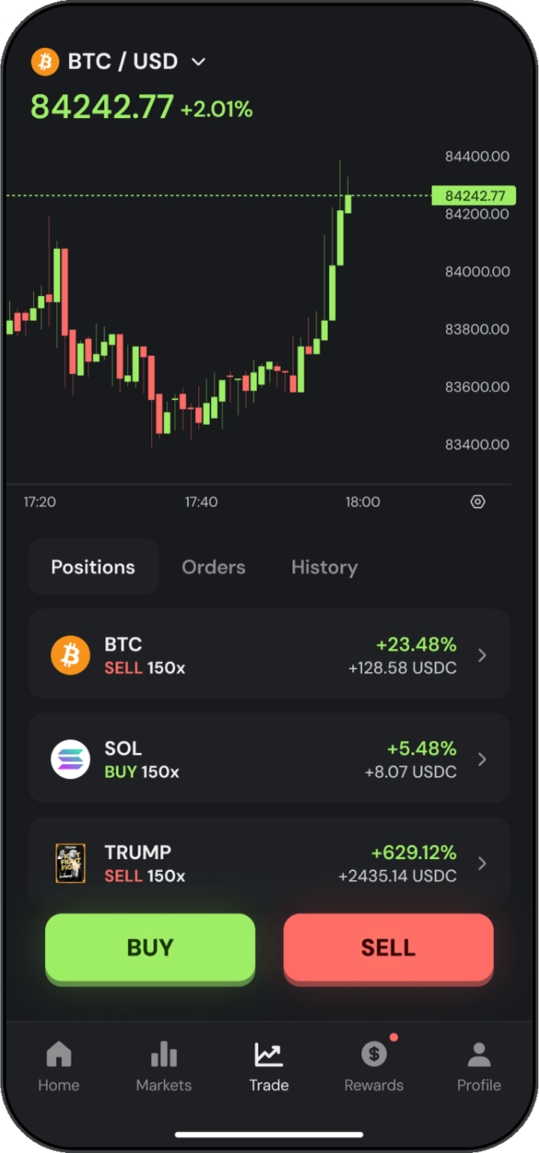Tap the TRUMP token thumbnail
This screenshot has width=539, height=1153.
[x=70, y=863]
